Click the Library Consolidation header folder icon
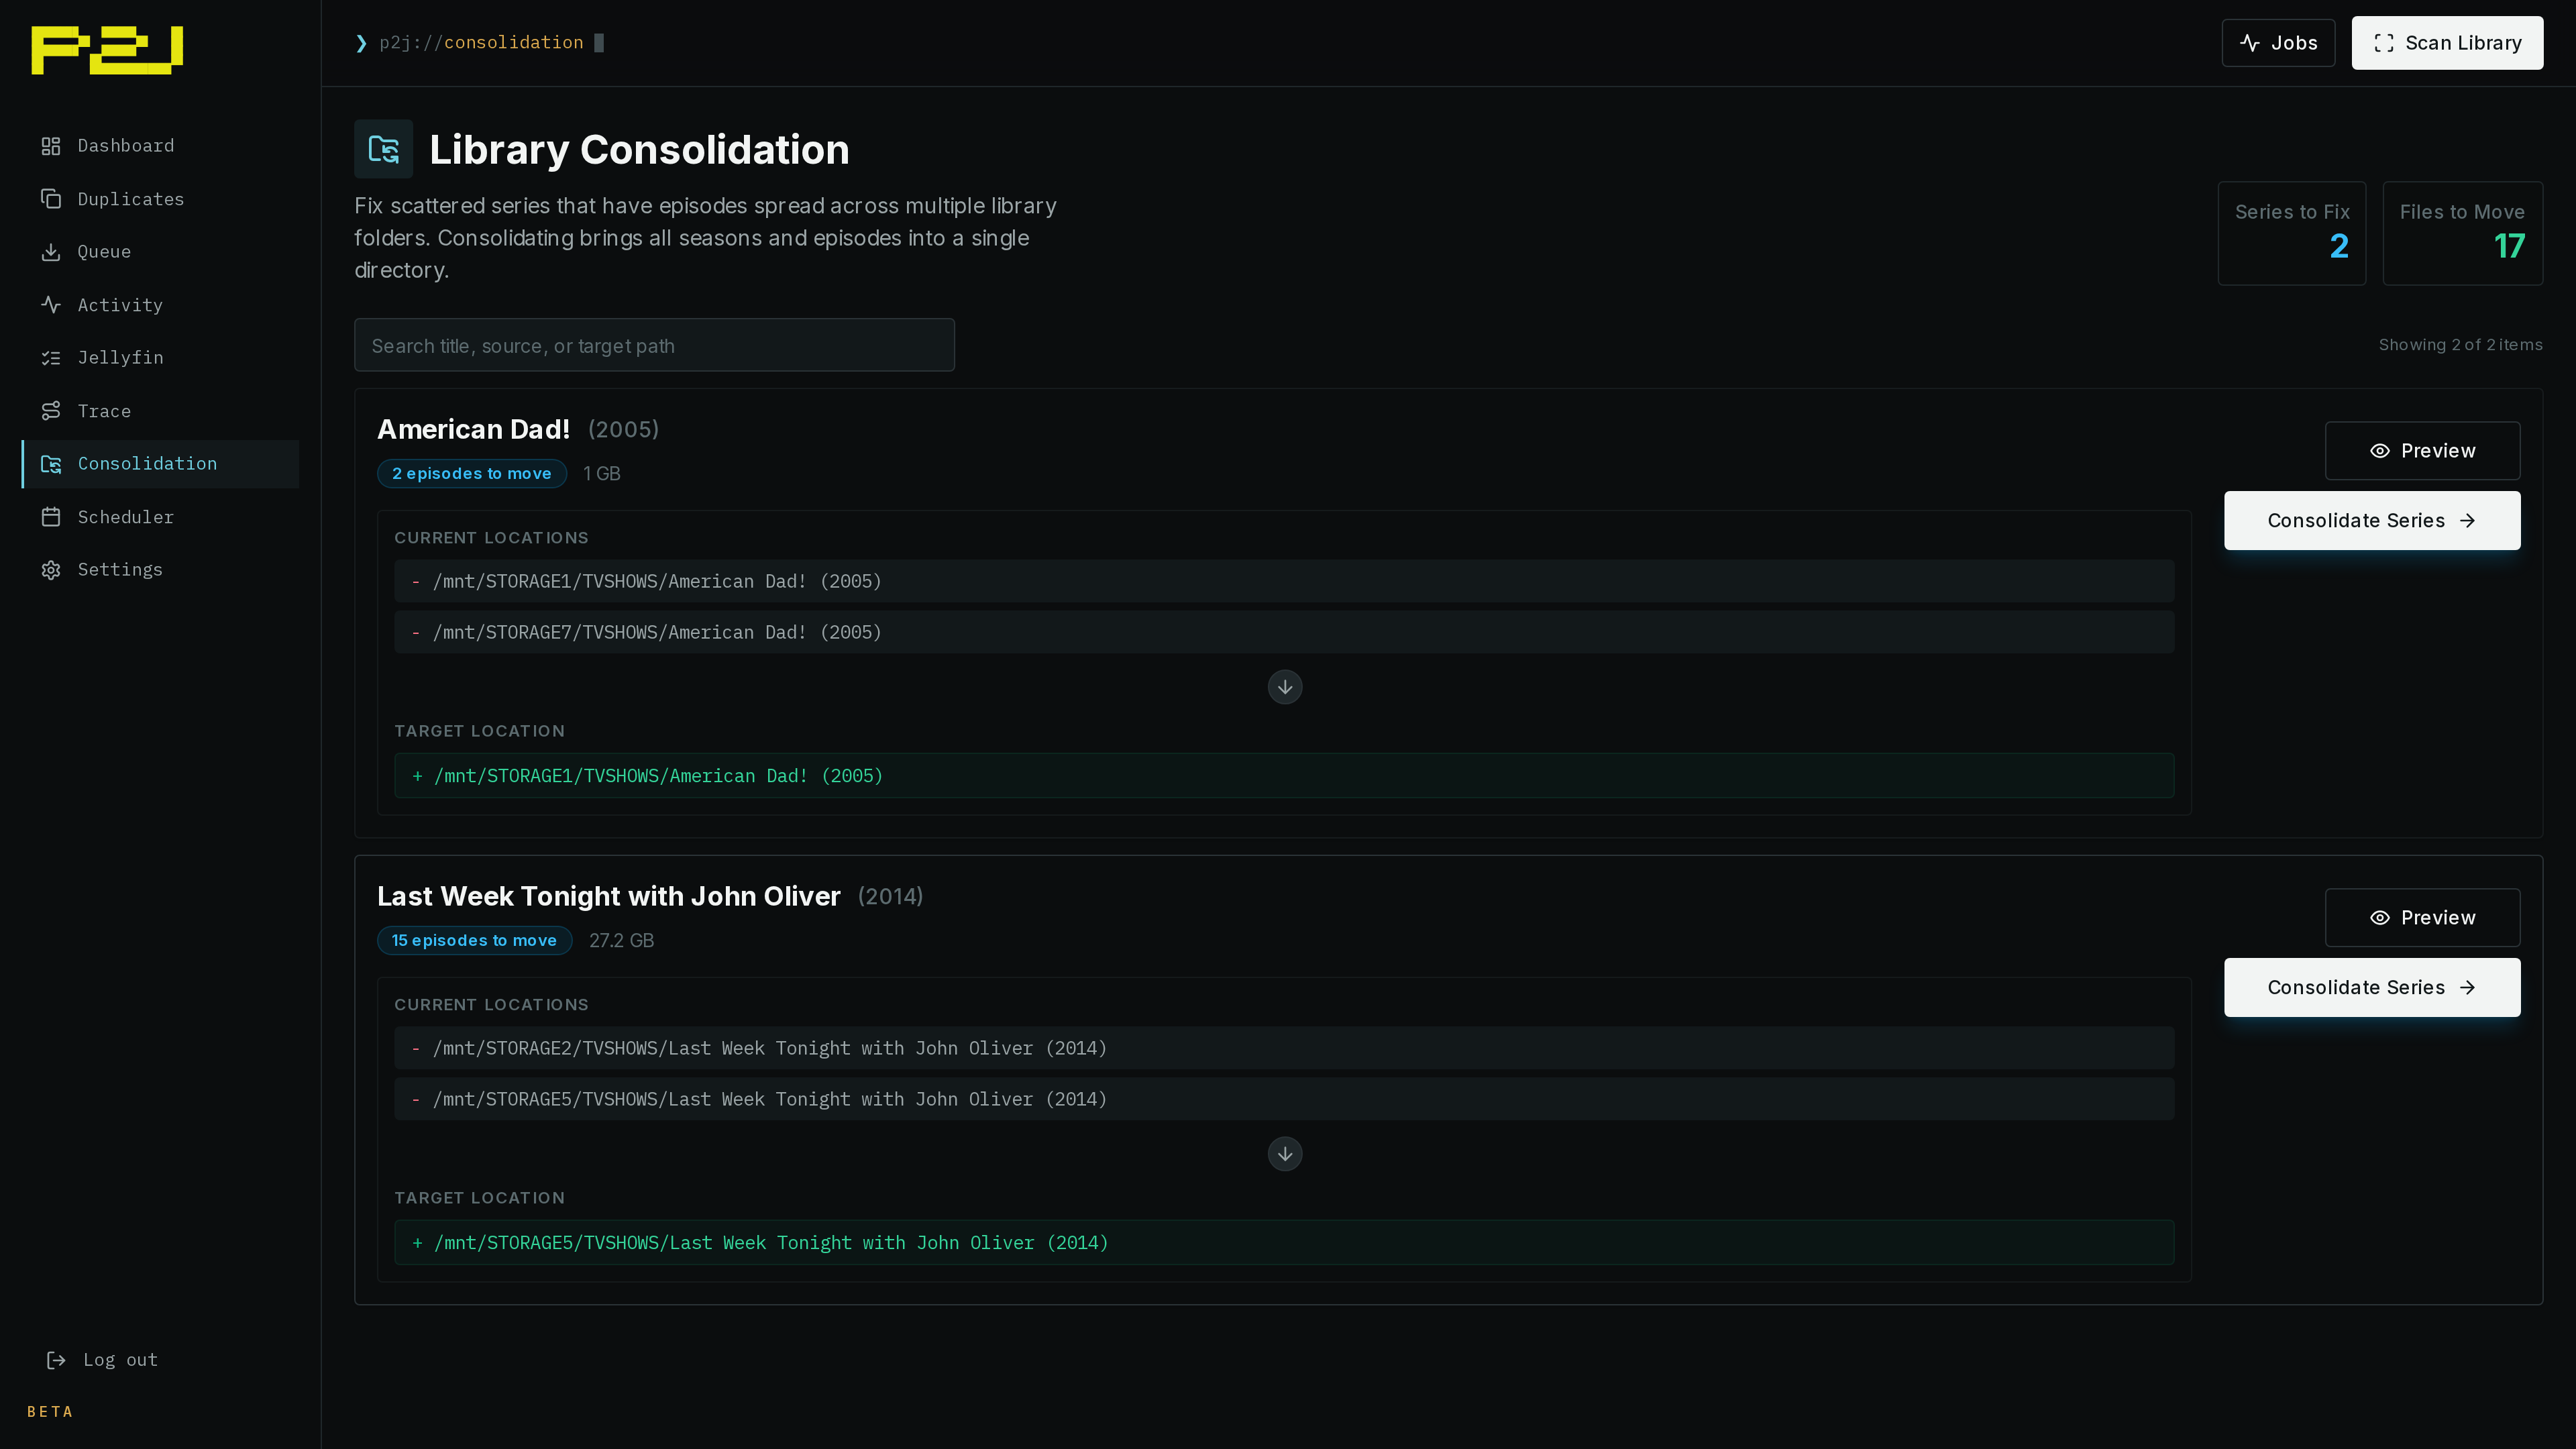 384,149
